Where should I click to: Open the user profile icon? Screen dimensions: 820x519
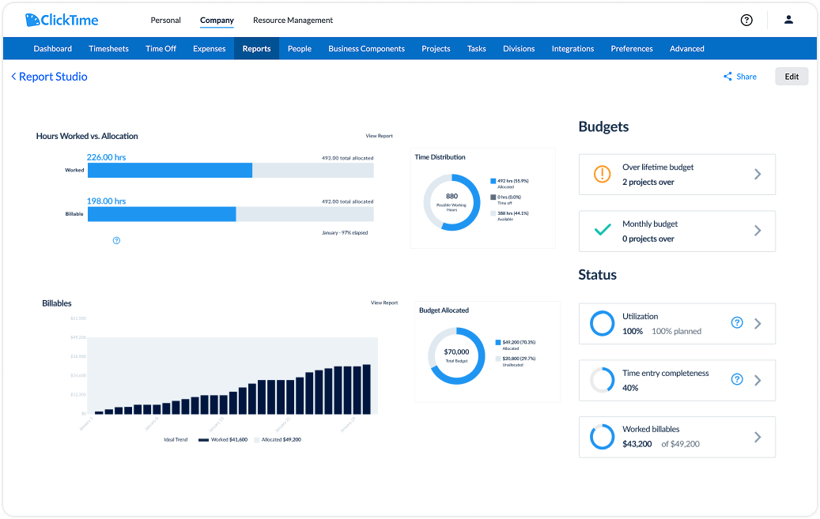[788, 20]
